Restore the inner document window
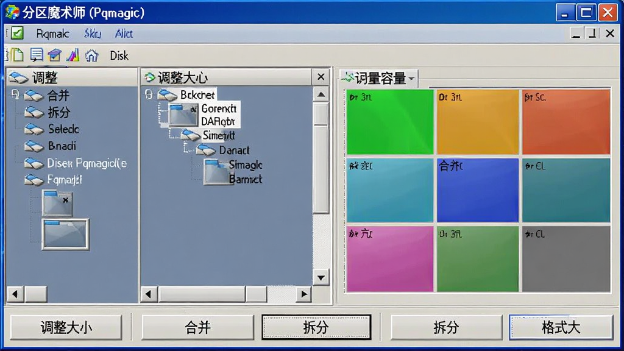Viewport: 624px width, 351px height. 592,34
